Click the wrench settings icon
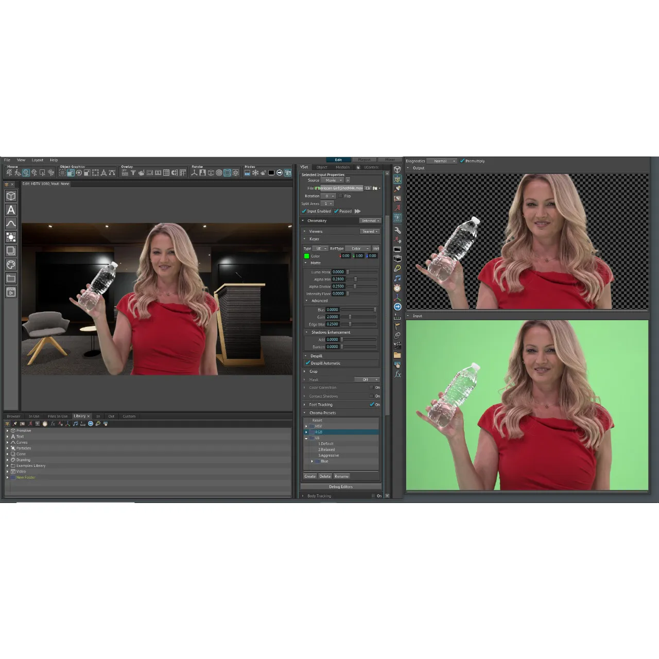This screenshot has width=659, height=659. (x=397, y=230)
